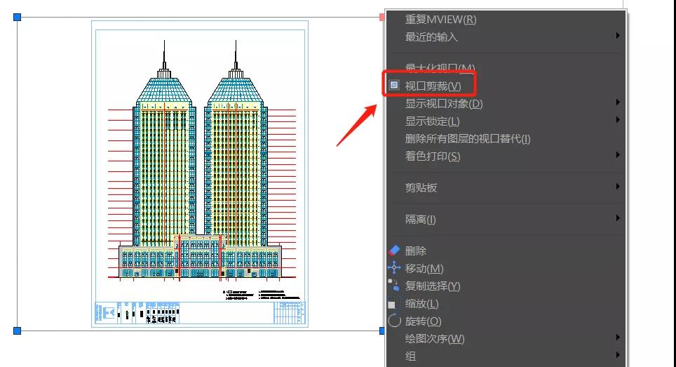Image resolution: width=676 pixels, height=367 pixels.
Task: Click the copy icon beside 复制选择(Y)
Action: [x=394, y=286]
